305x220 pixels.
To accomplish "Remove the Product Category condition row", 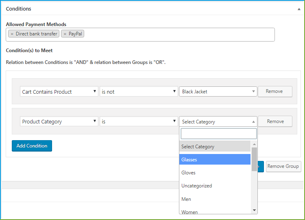I will (275, 121).
